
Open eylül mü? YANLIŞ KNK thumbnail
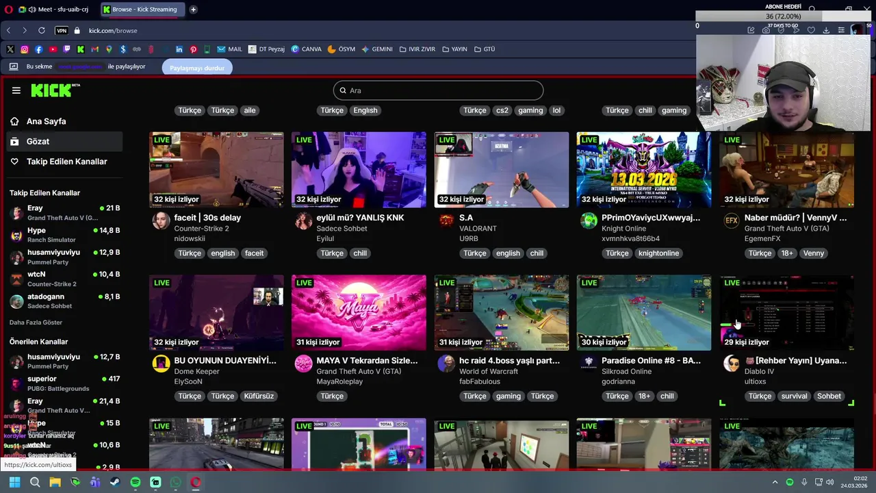coord(359,170)
